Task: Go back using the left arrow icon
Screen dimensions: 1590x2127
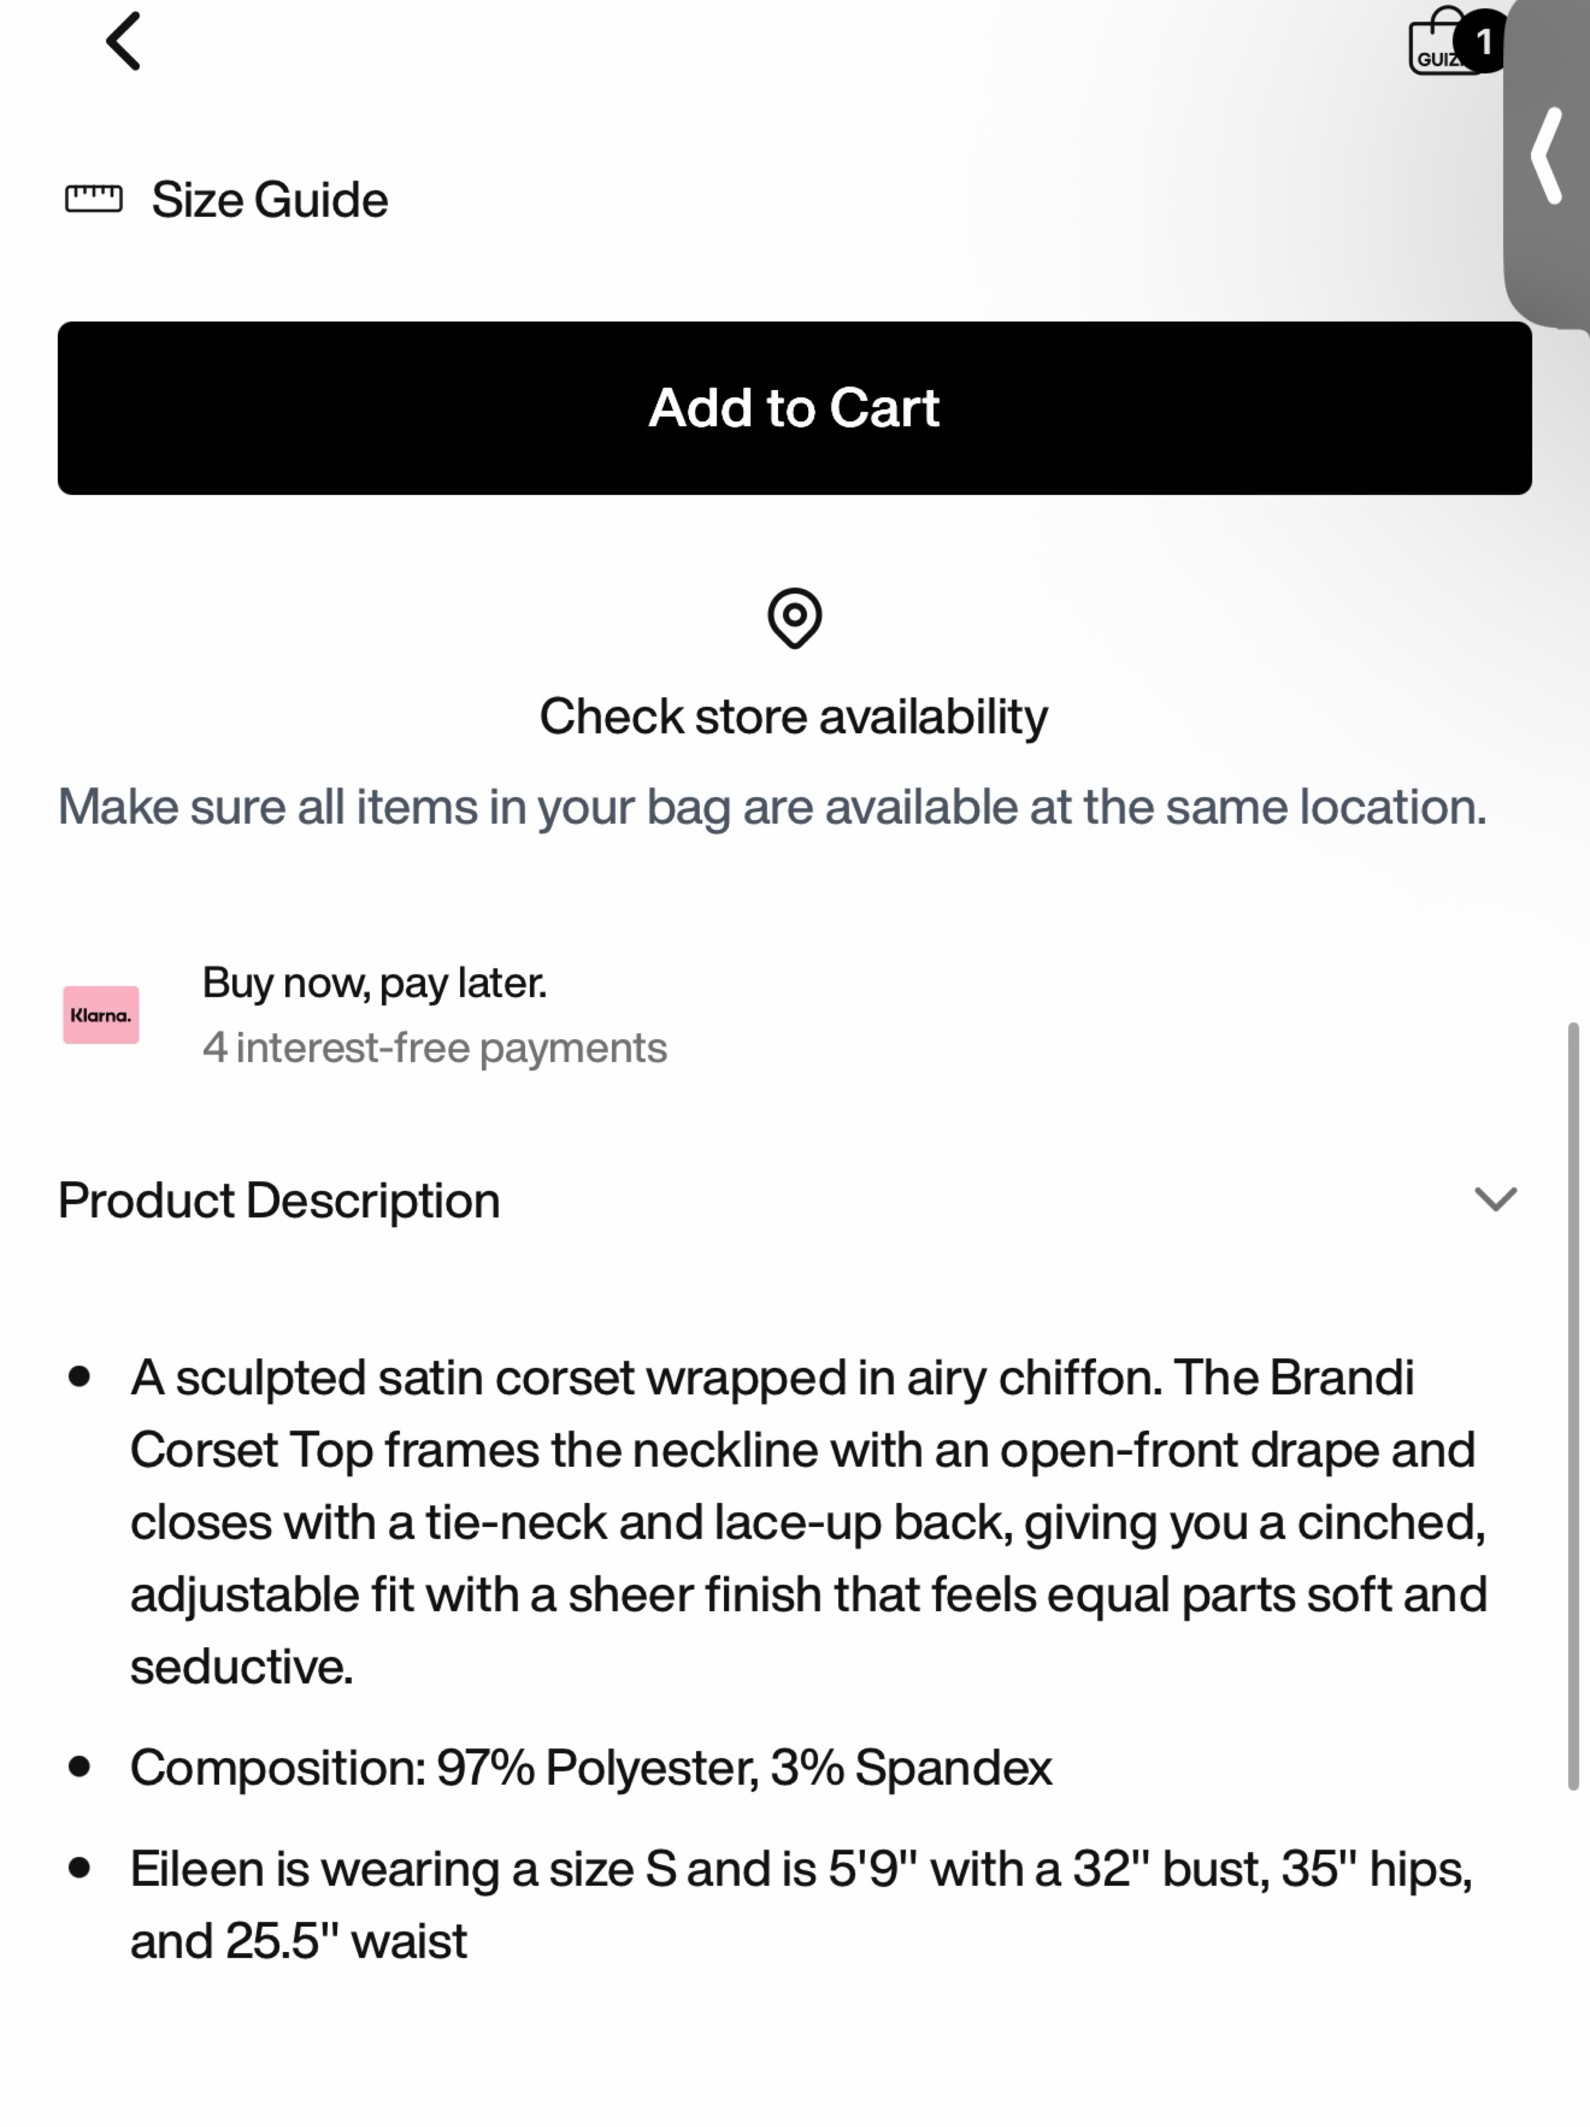Action: point(124,42)
